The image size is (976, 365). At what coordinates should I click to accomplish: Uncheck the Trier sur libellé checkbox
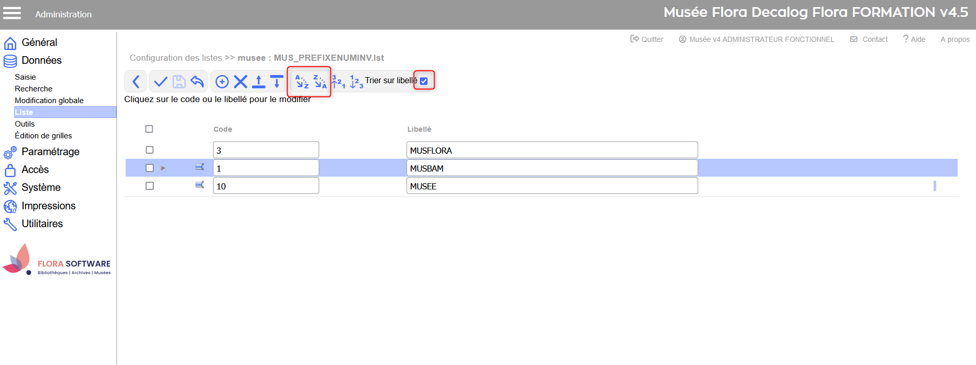[x=424, y=81]
